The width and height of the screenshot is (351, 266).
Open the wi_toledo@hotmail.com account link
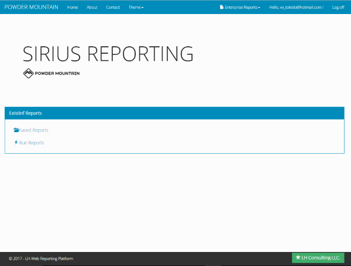coord(295,8)
